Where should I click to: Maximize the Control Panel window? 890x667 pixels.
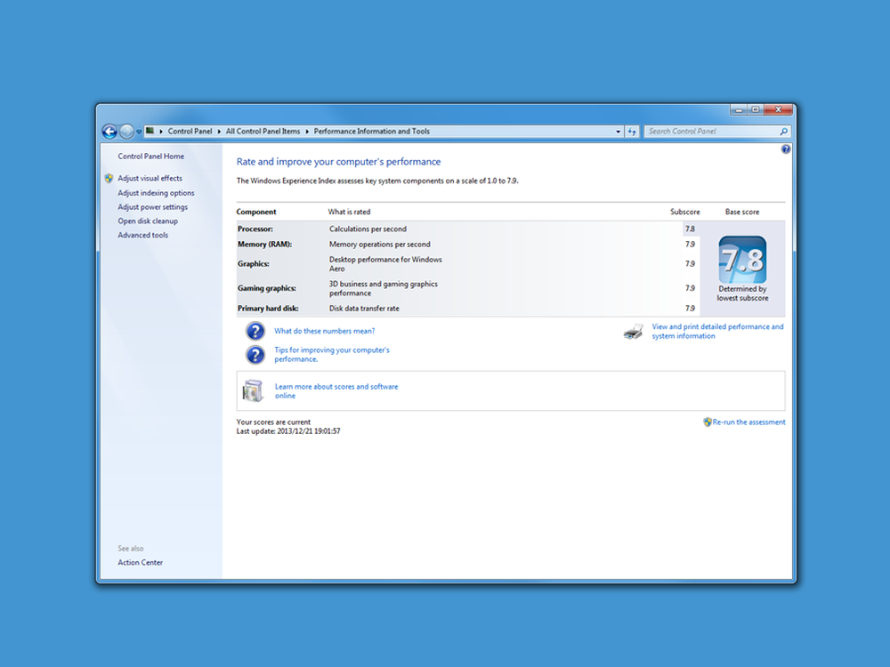[x=756, y=109]
